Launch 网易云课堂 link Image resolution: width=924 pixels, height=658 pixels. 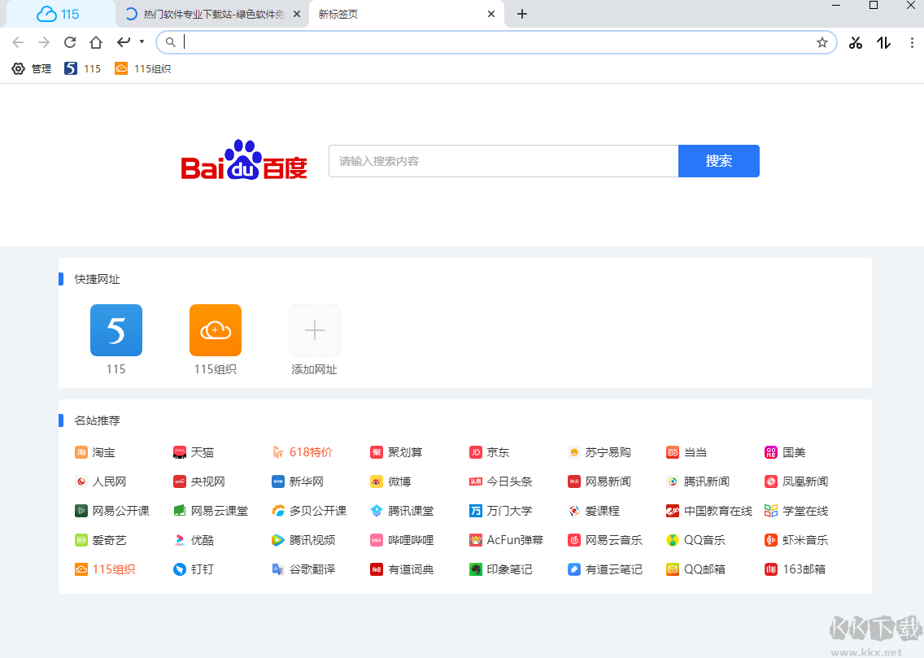click(x=211, y=511)
